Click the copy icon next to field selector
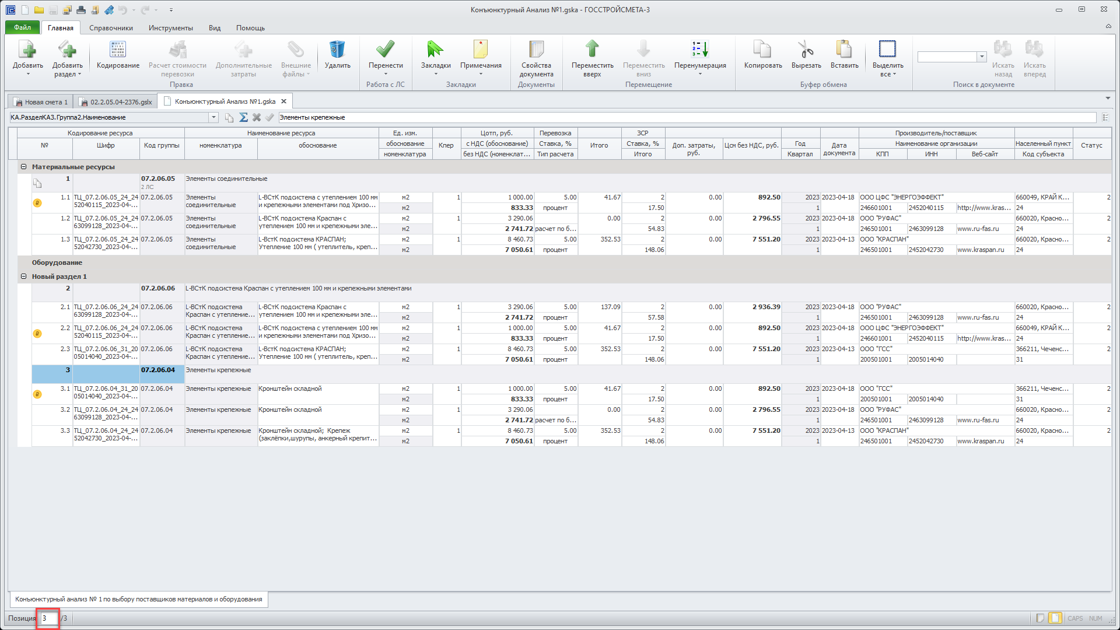1120x630 pixels. click(x=229, y=117)
